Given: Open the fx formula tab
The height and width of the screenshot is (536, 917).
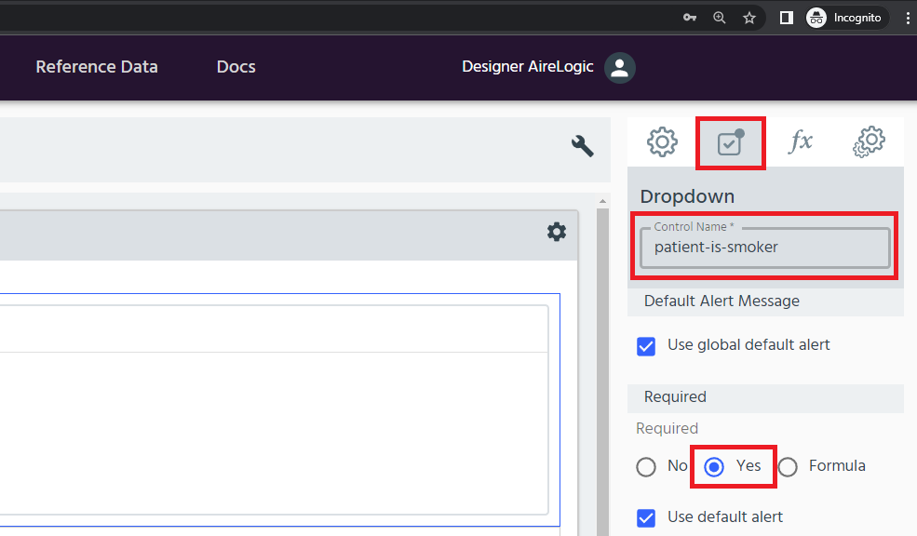Looking at the screenshot, I should (x=800, y=142).
